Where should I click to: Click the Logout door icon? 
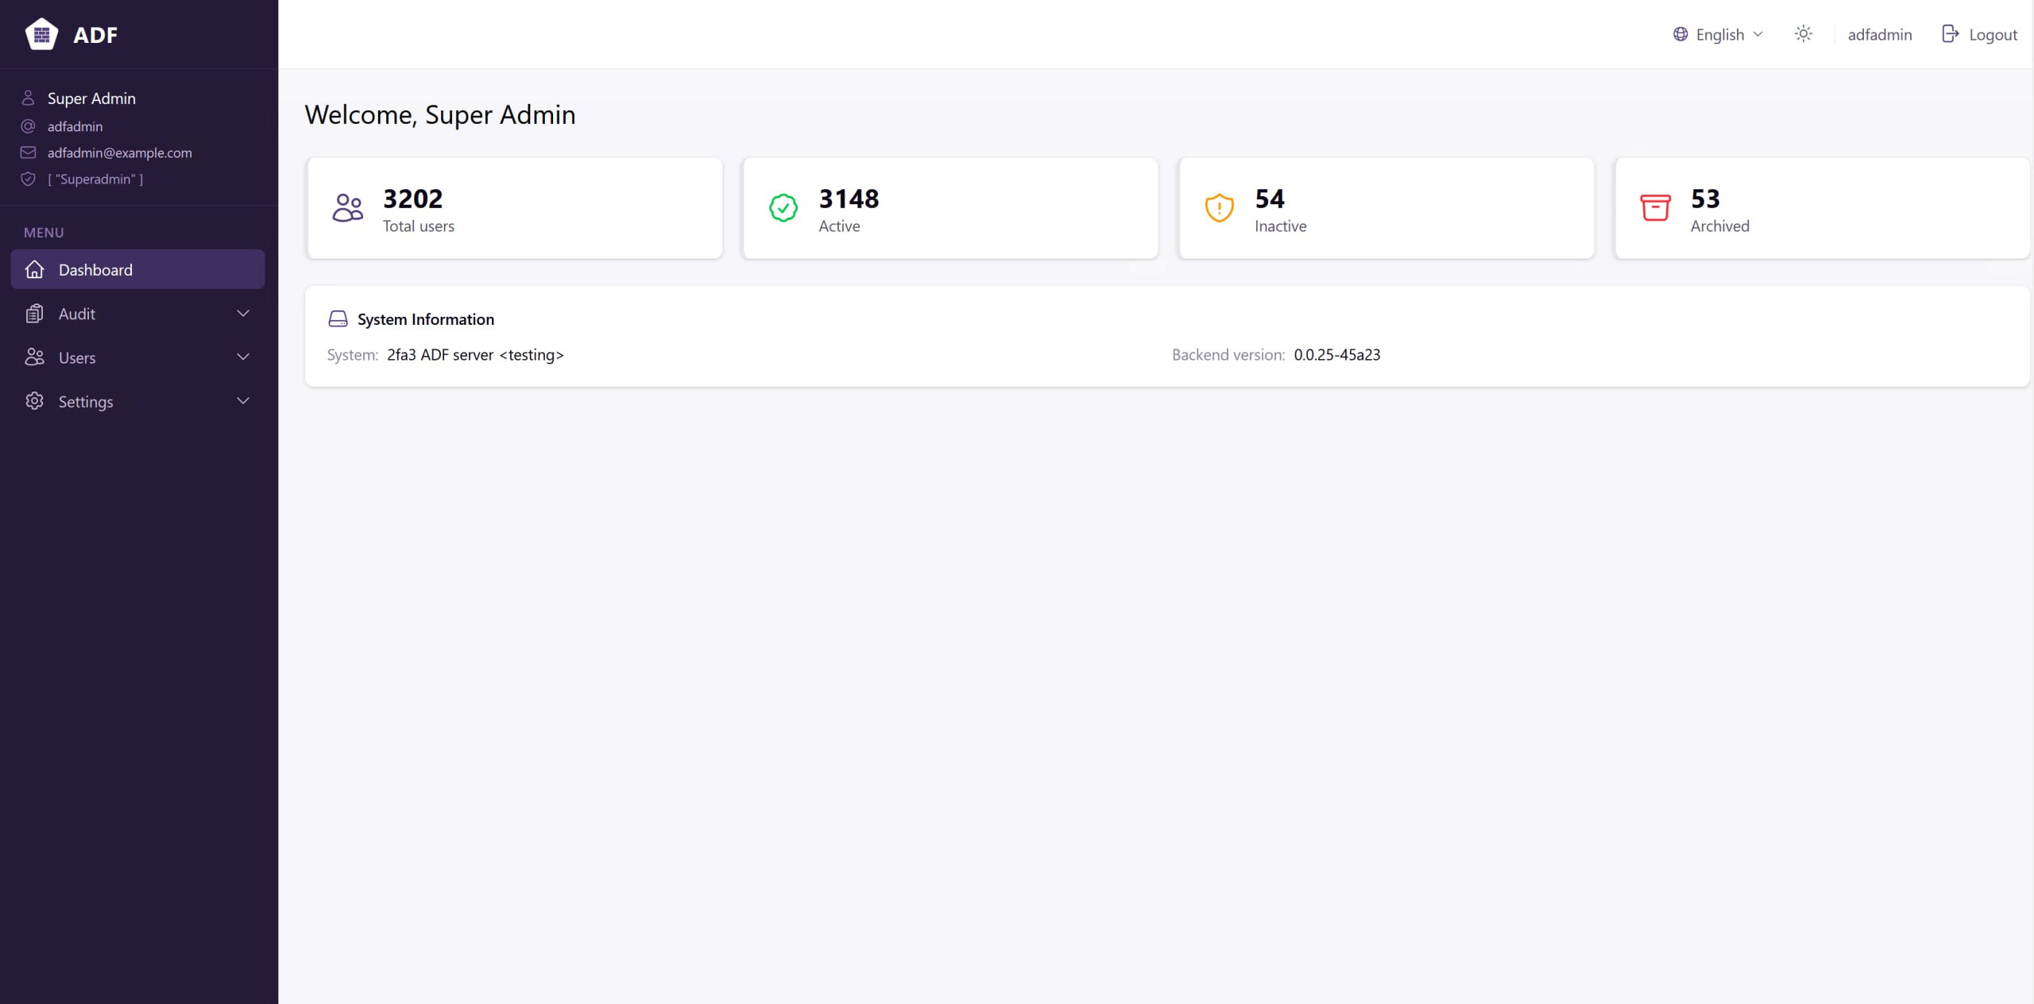pyautogui.click(x=1950, y=34)
